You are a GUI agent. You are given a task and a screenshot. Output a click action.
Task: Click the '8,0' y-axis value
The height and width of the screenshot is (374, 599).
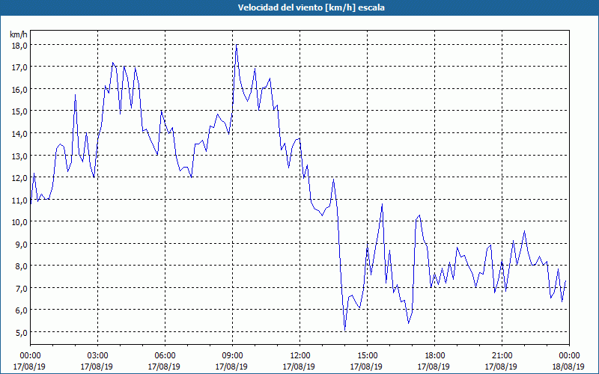coord(22,266)
